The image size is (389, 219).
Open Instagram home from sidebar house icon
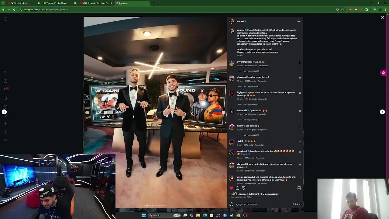point(5,73)
